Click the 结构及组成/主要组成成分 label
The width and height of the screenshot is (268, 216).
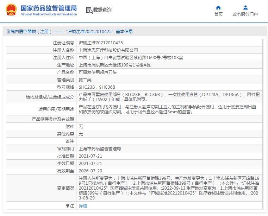(50, 97)
